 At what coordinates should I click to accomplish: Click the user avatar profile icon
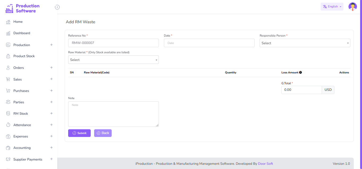[352, 7]
